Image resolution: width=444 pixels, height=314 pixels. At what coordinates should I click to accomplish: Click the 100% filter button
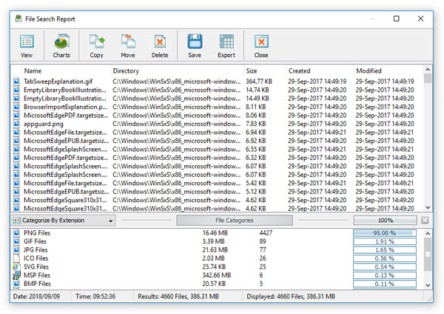click(385, 221)
